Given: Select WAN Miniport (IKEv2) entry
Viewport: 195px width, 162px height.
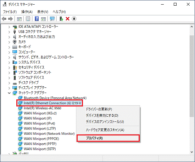Looking at the screenshot, I should click(40, 113).
